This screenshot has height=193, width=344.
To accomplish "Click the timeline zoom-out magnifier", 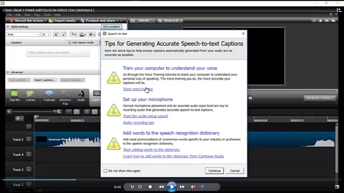I will pyautogui.click(x=9, y=112).
